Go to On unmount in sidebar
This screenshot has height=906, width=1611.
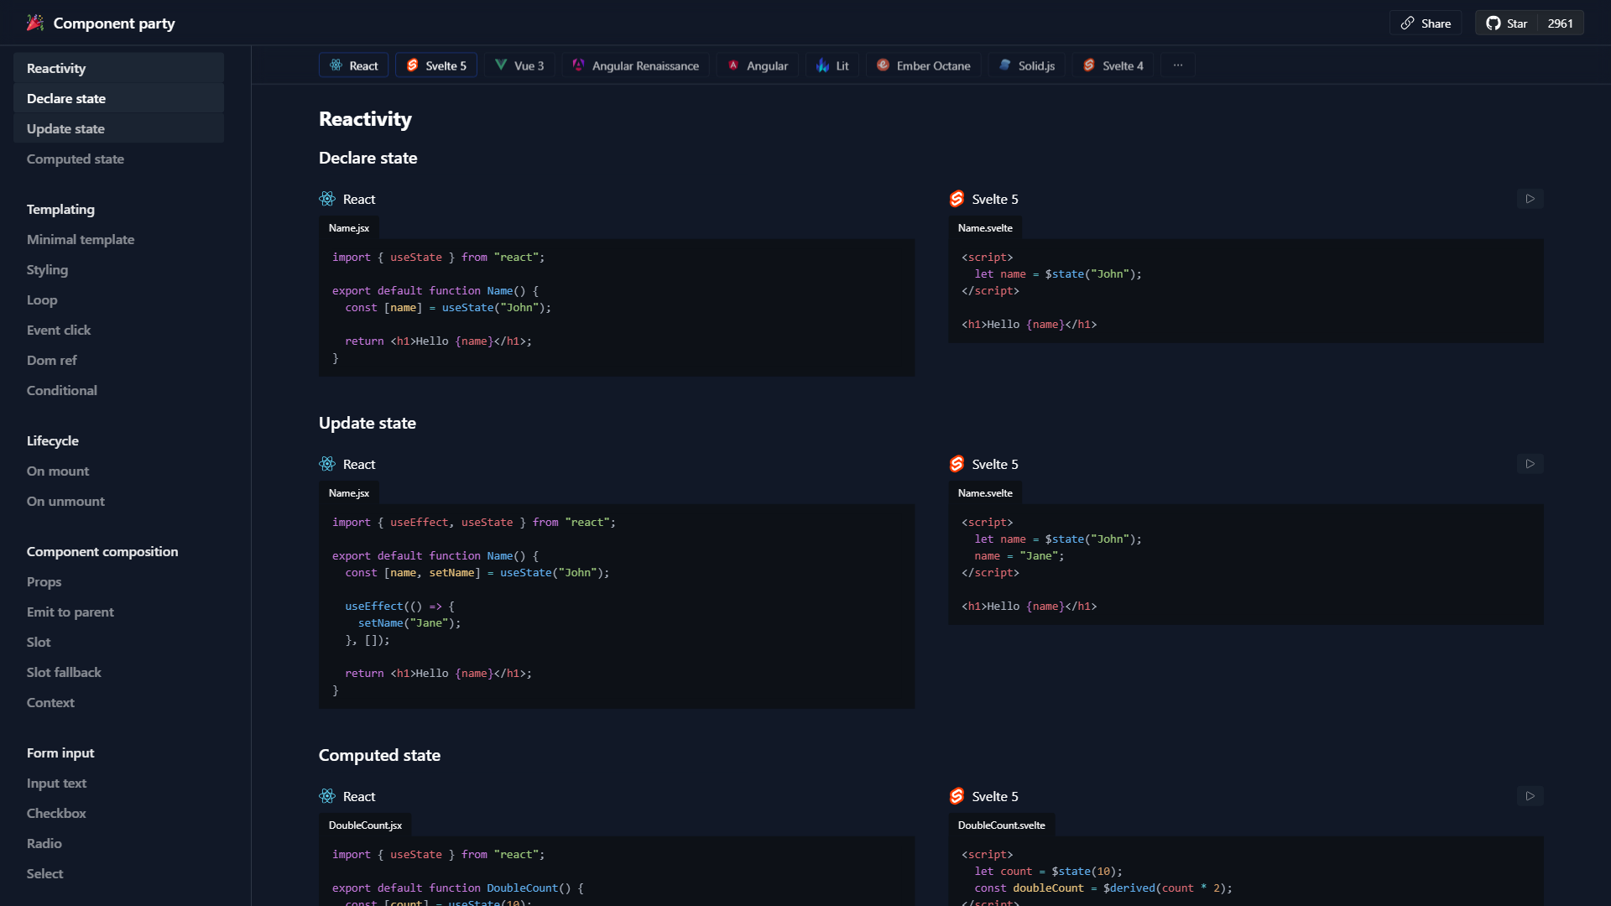[118, 501]
